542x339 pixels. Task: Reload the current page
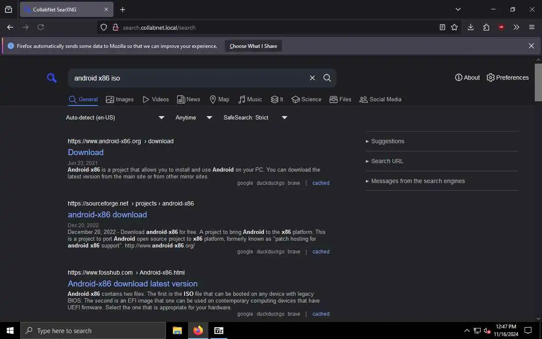41,27
